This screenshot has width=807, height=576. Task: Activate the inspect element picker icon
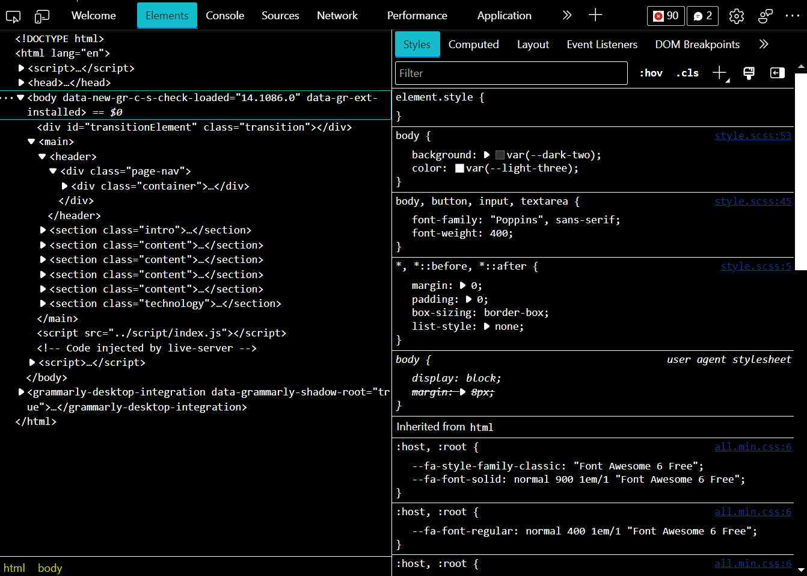tap(13, 16)
